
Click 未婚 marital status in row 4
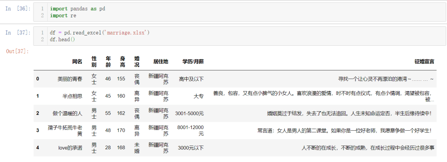137,148
